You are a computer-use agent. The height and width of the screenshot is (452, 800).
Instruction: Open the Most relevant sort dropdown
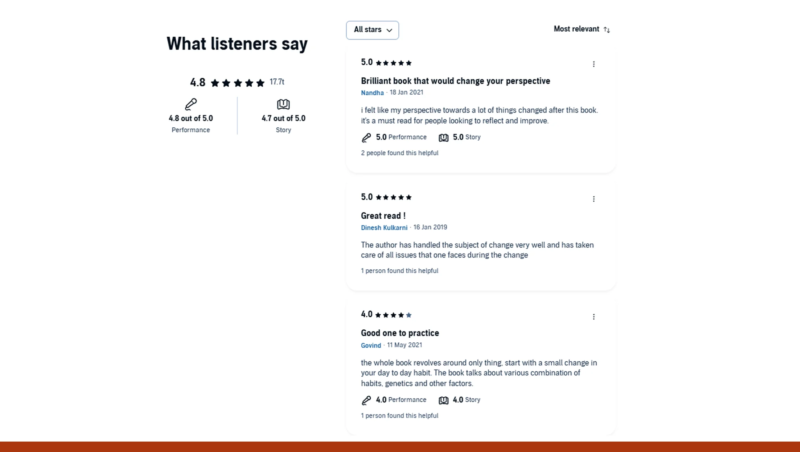pos(576,29)
